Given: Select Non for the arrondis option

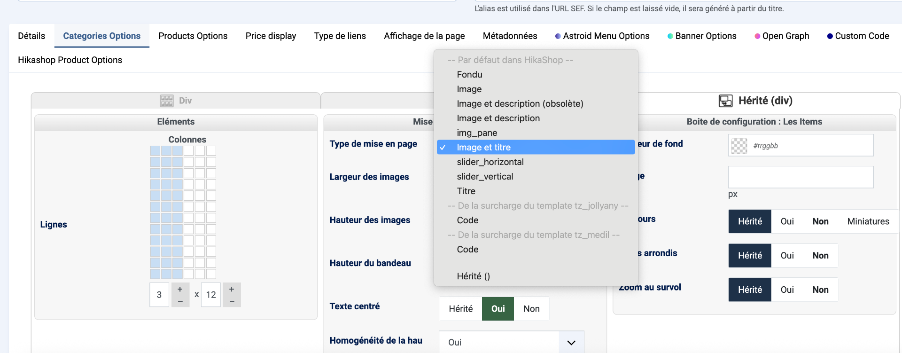Looking at the screenshot, I should [x=820, y=256].
